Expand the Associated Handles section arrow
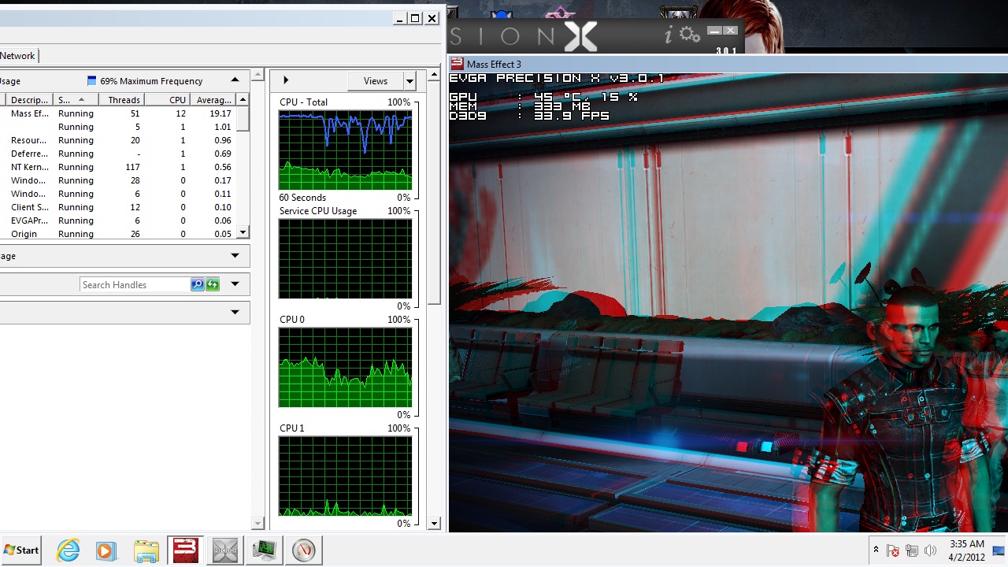Screen dimensions: 1008x567 point(235,284)
